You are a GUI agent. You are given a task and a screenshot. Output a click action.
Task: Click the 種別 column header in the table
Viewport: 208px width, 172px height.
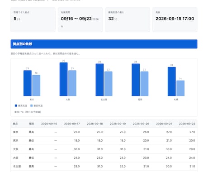(x=32, y=124)
